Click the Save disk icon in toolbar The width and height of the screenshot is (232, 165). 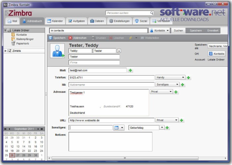point(51,38)
